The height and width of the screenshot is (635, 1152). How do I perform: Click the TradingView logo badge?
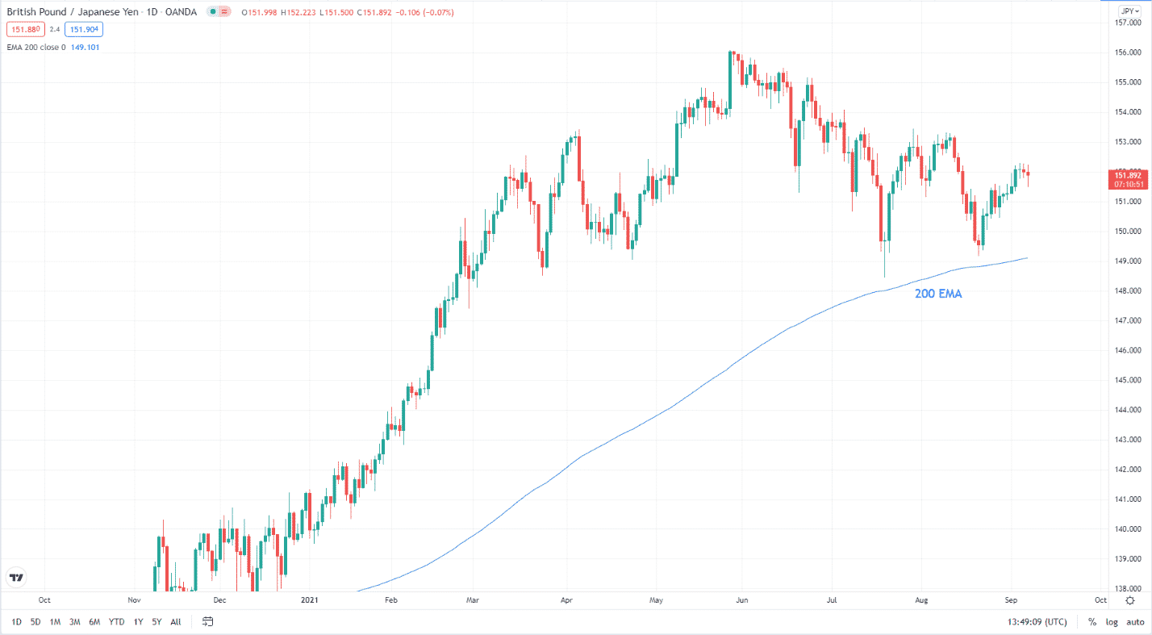pos(16,578)
